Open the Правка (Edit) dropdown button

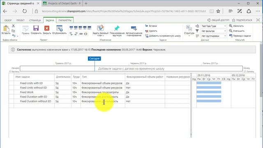pyautogui.click(x=25, y=30)
